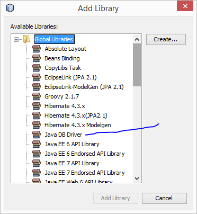
Task: Click the Create... button
Action: point(166,39)
